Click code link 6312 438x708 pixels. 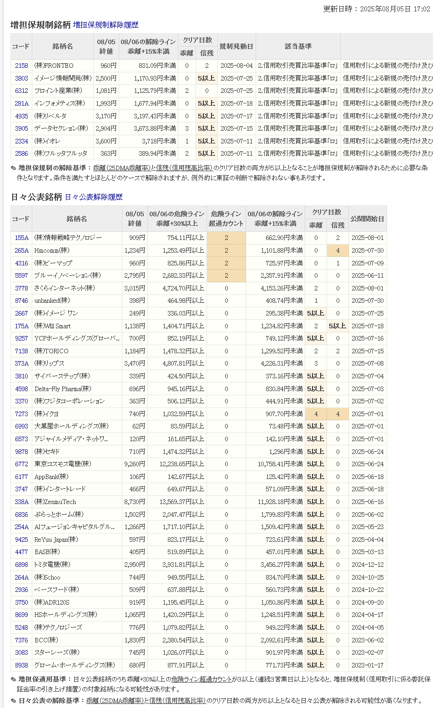[21, 91]
